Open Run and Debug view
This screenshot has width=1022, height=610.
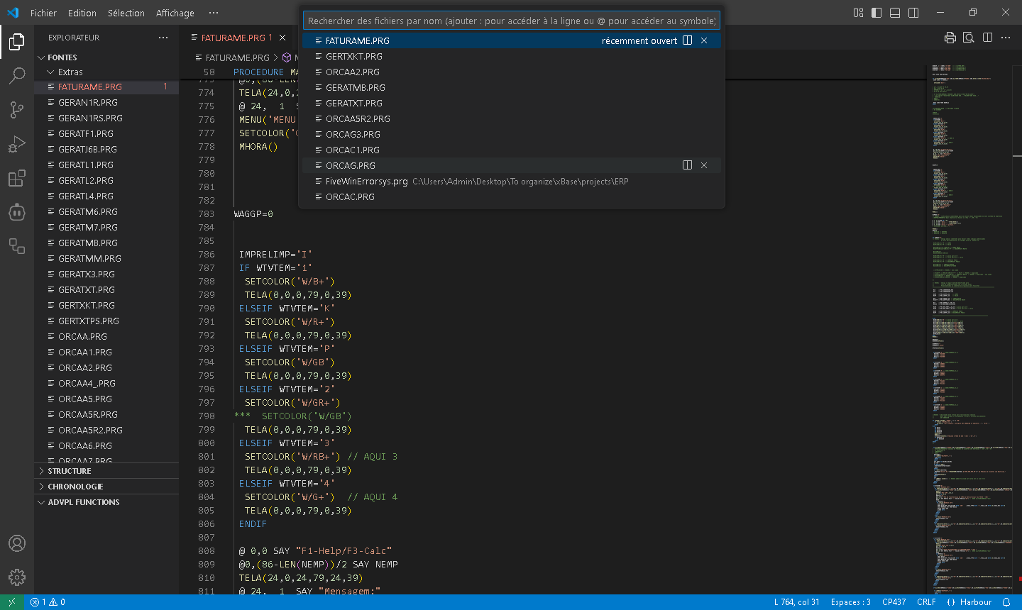coord(17,144)
